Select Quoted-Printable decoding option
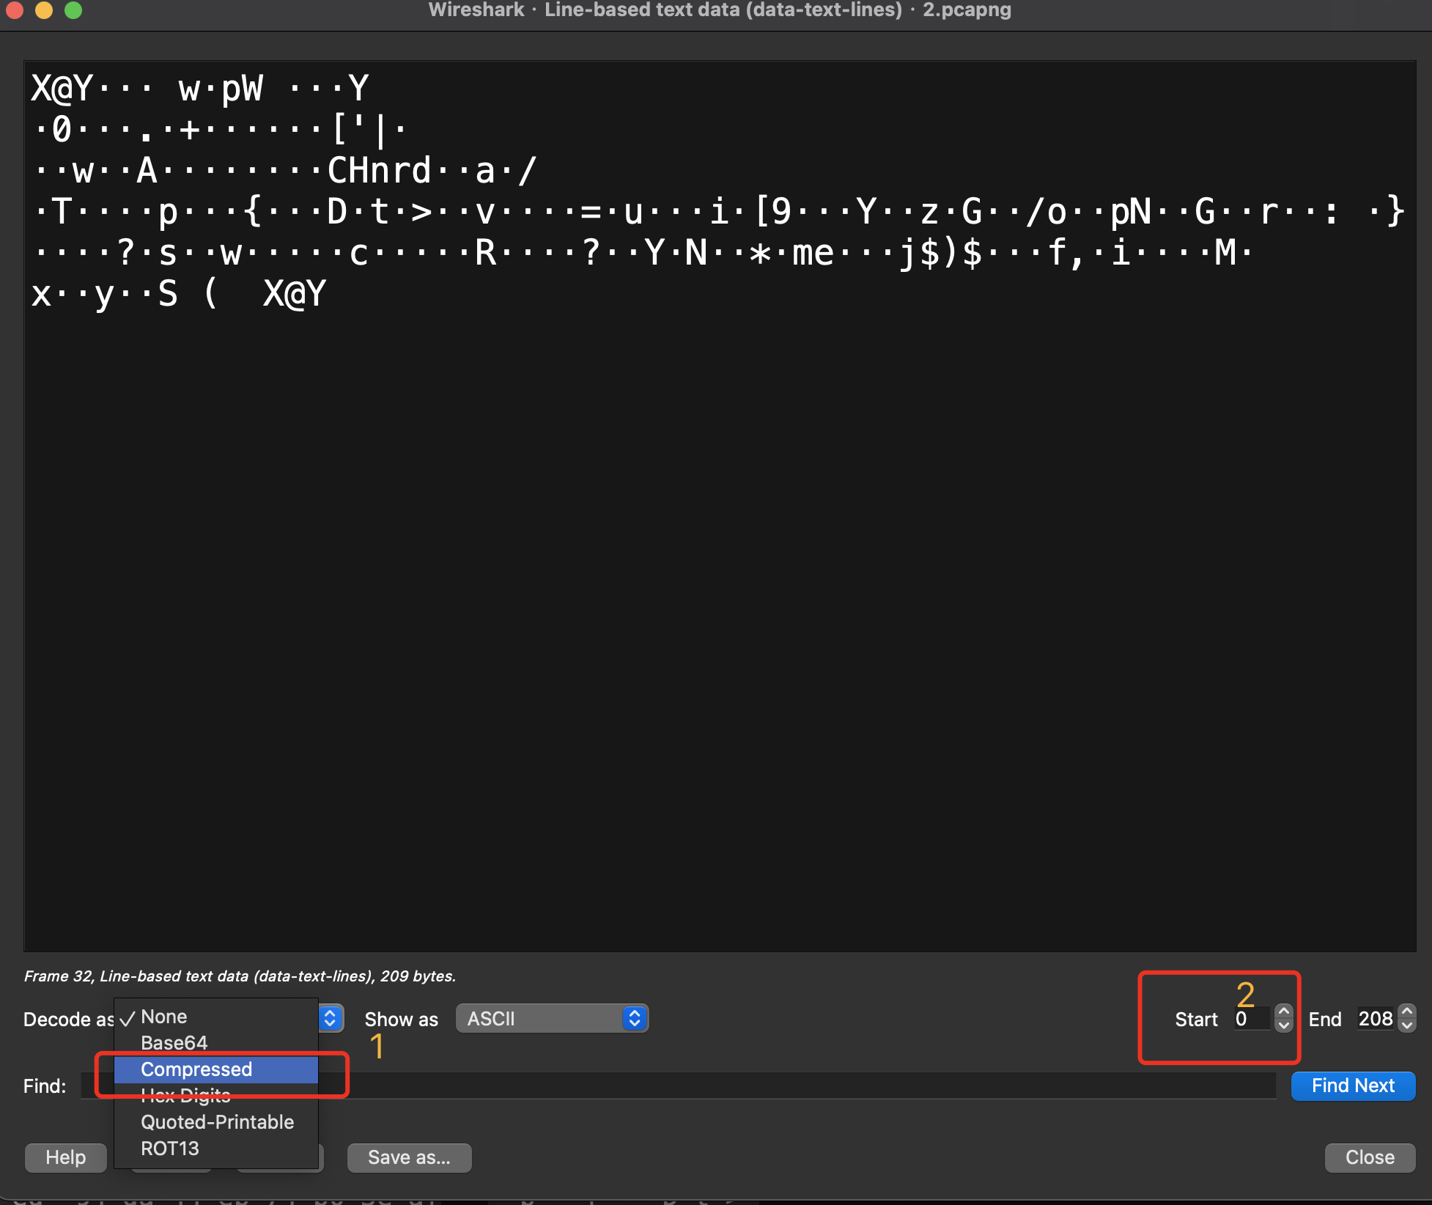This screenshot has height=1205, width=1432. 217,1122
